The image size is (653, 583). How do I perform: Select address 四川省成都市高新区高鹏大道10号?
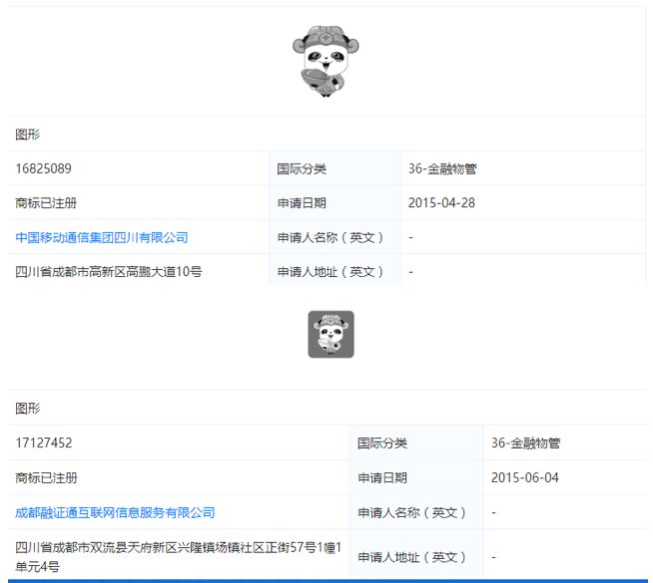108,272
